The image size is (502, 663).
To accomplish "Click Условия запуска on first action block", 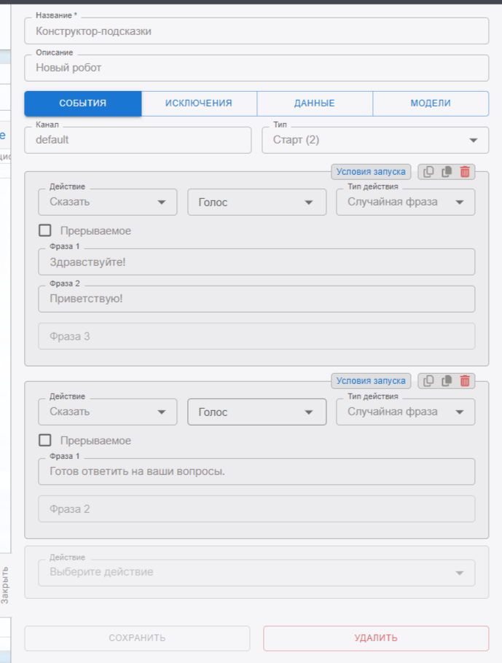I will point(371,172).
